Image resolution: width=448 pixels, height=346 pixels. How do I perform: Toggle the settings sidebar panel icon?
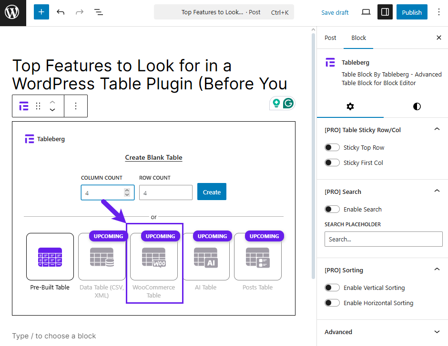[x=385, y=12]
